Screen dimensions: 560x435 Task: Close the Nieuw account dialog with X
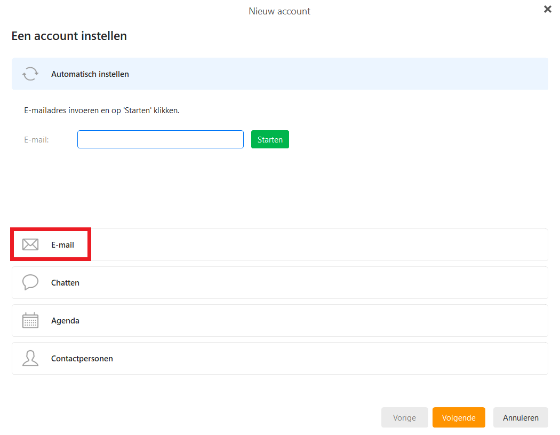pos(547,9)
